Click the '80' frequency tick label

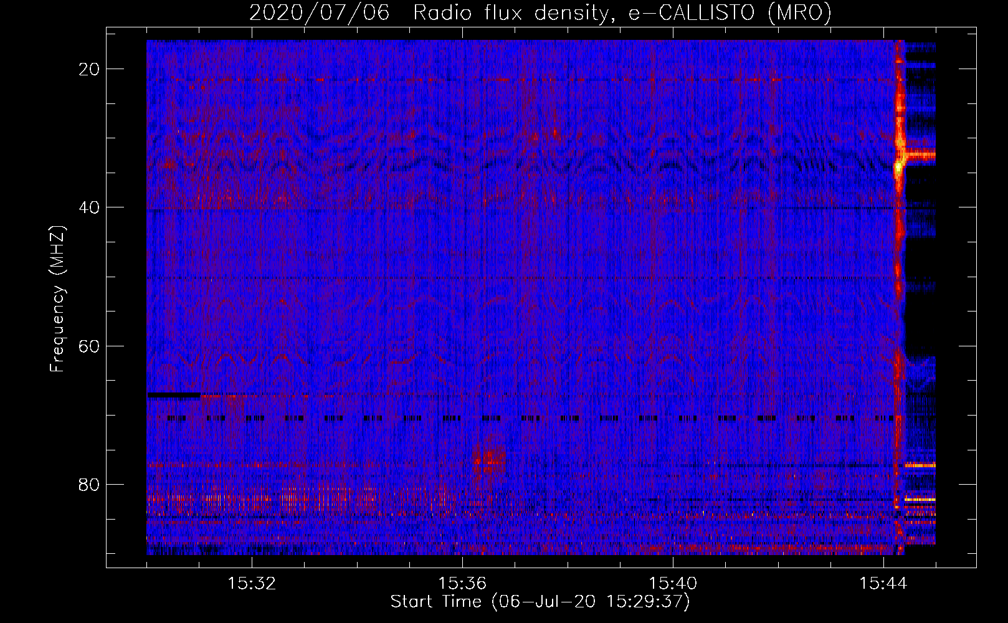[90, 484]
